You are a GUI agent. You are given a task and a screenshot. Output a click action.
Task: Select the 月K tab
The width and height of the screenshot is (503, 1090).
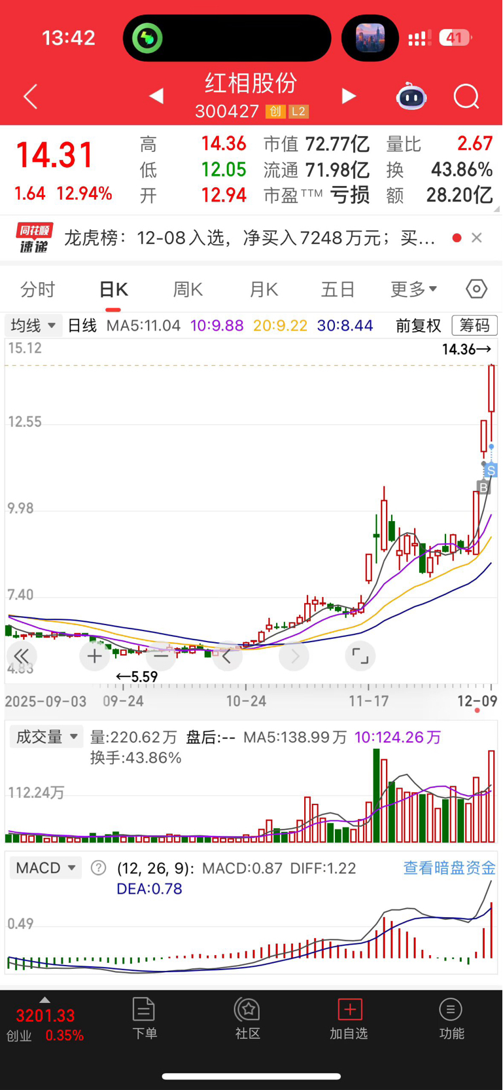264,289
